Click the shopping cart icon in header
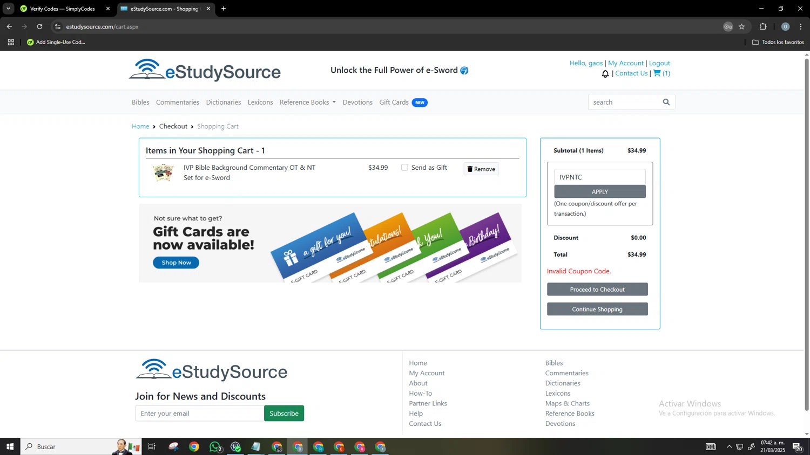Image resolution: width=810 pixels, height=455 pixels. click(657, 73)
